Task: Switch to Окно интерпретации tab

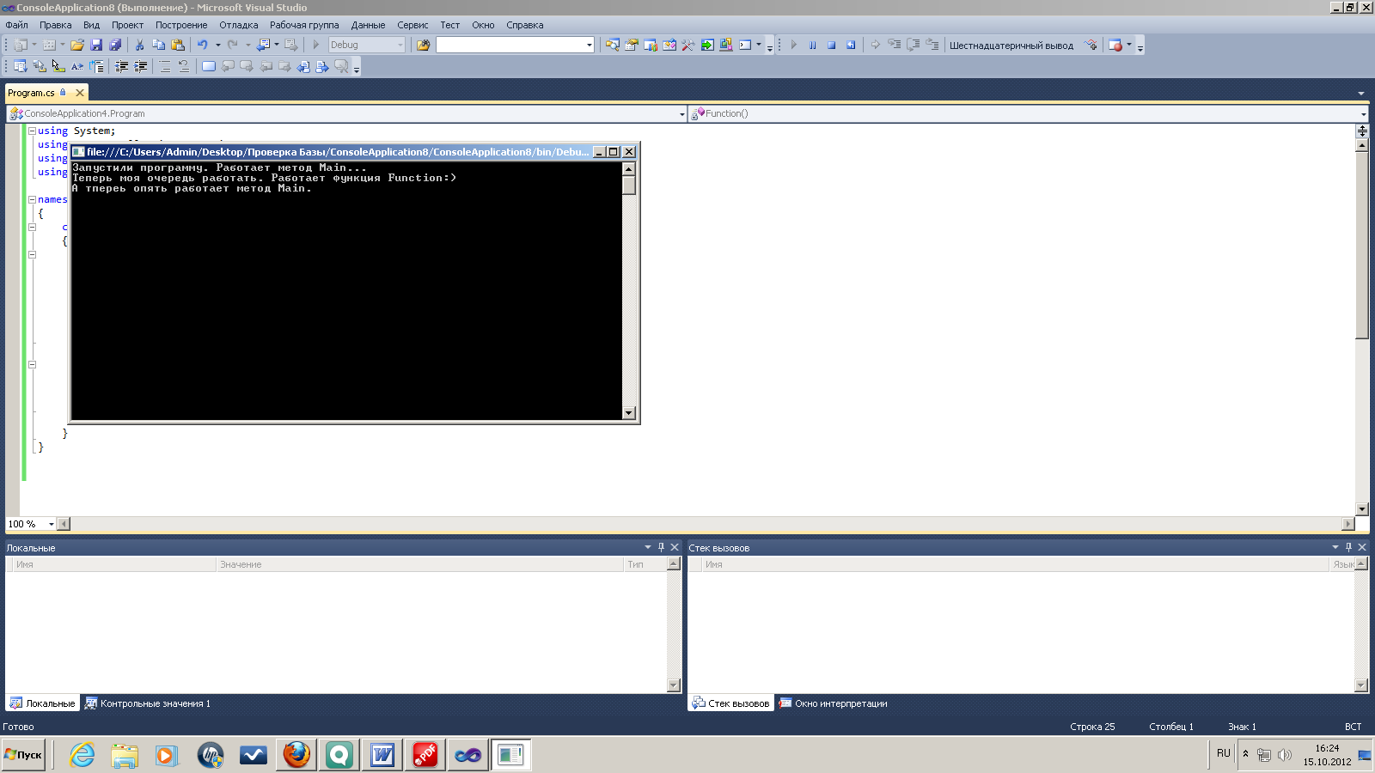Action: point(833,703)
